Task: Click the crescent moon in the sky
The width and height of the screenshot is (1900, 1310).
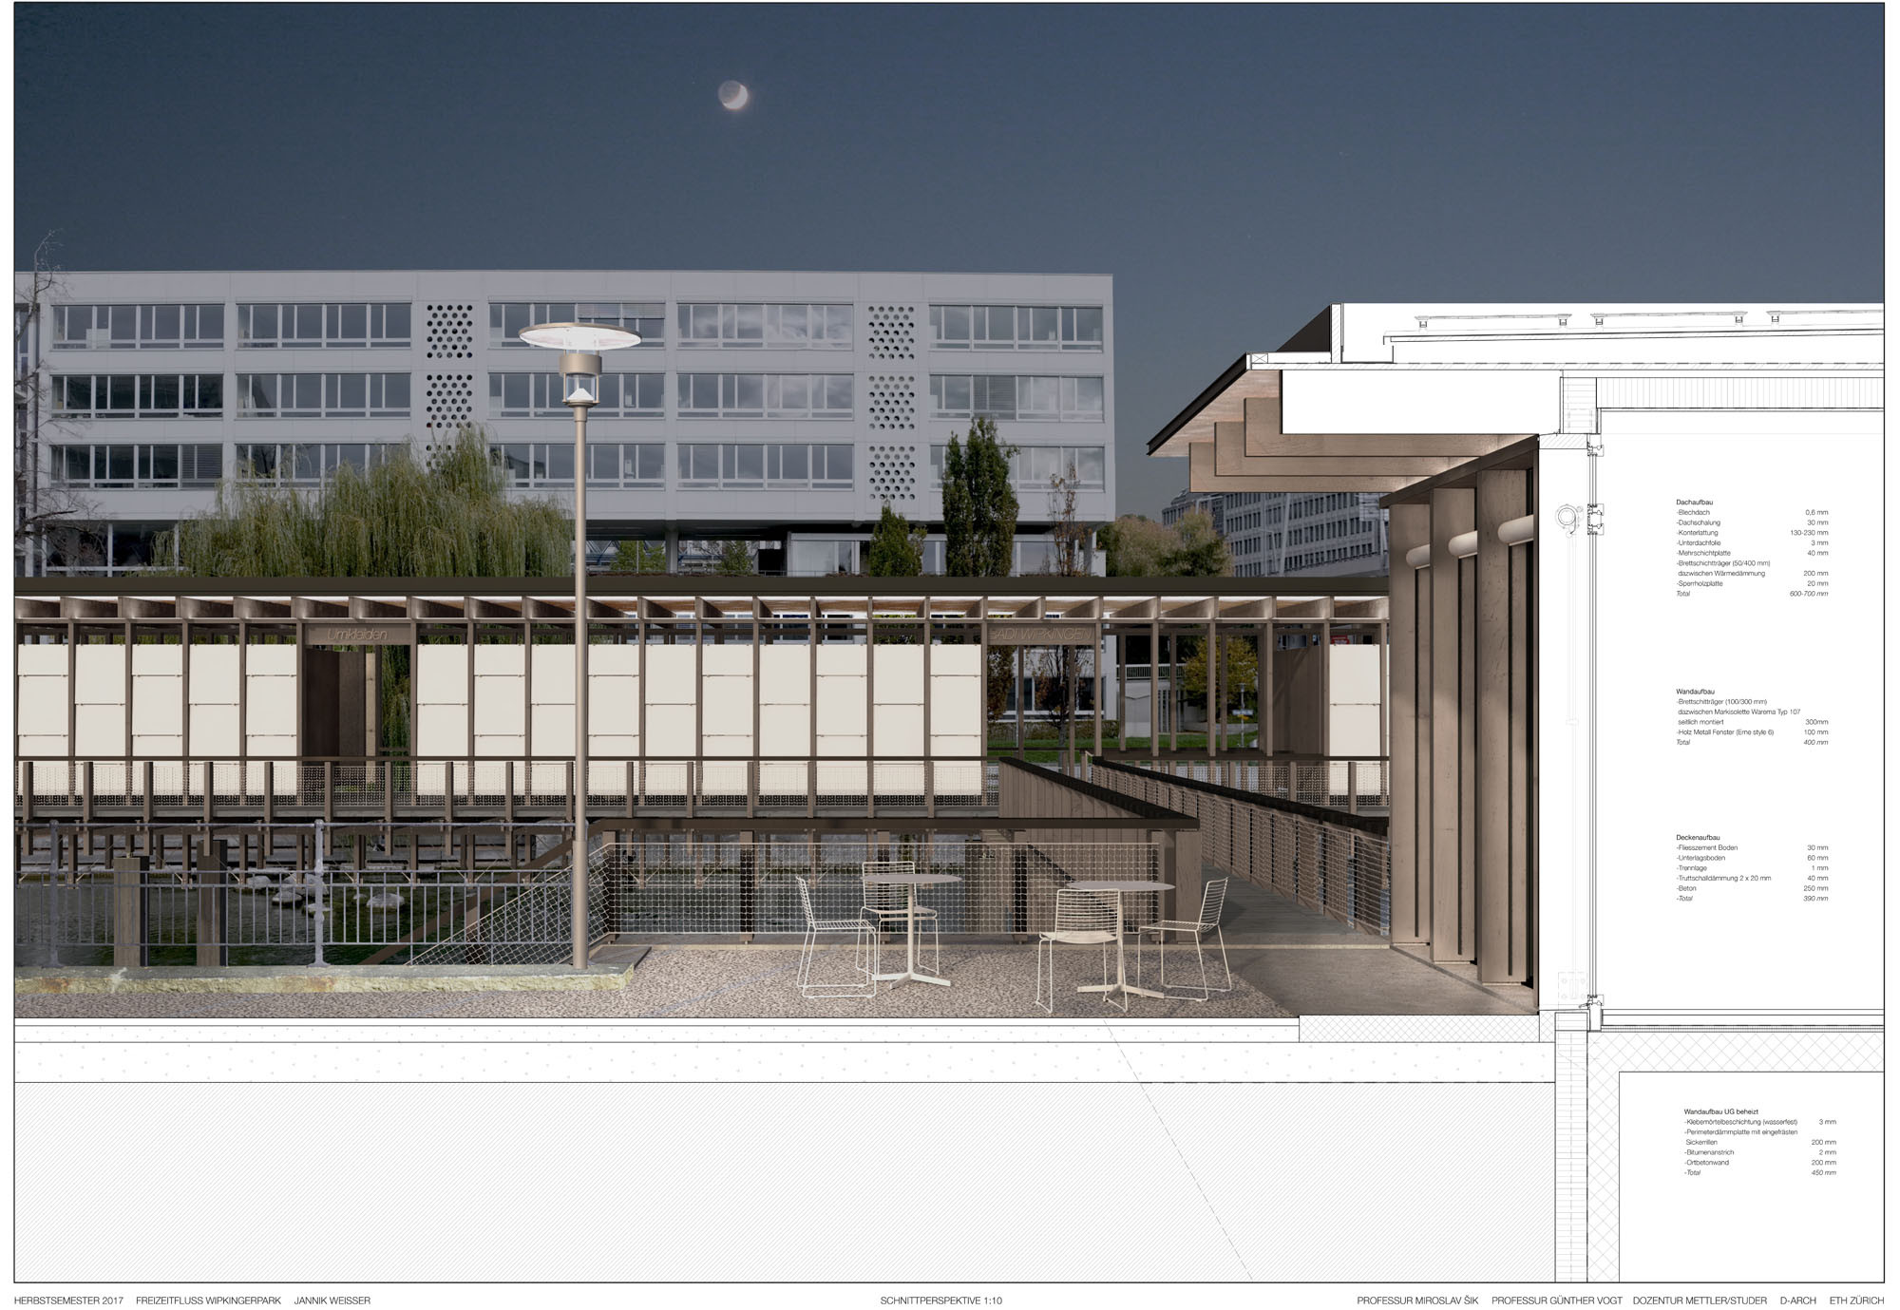Action: pos(732,95)
